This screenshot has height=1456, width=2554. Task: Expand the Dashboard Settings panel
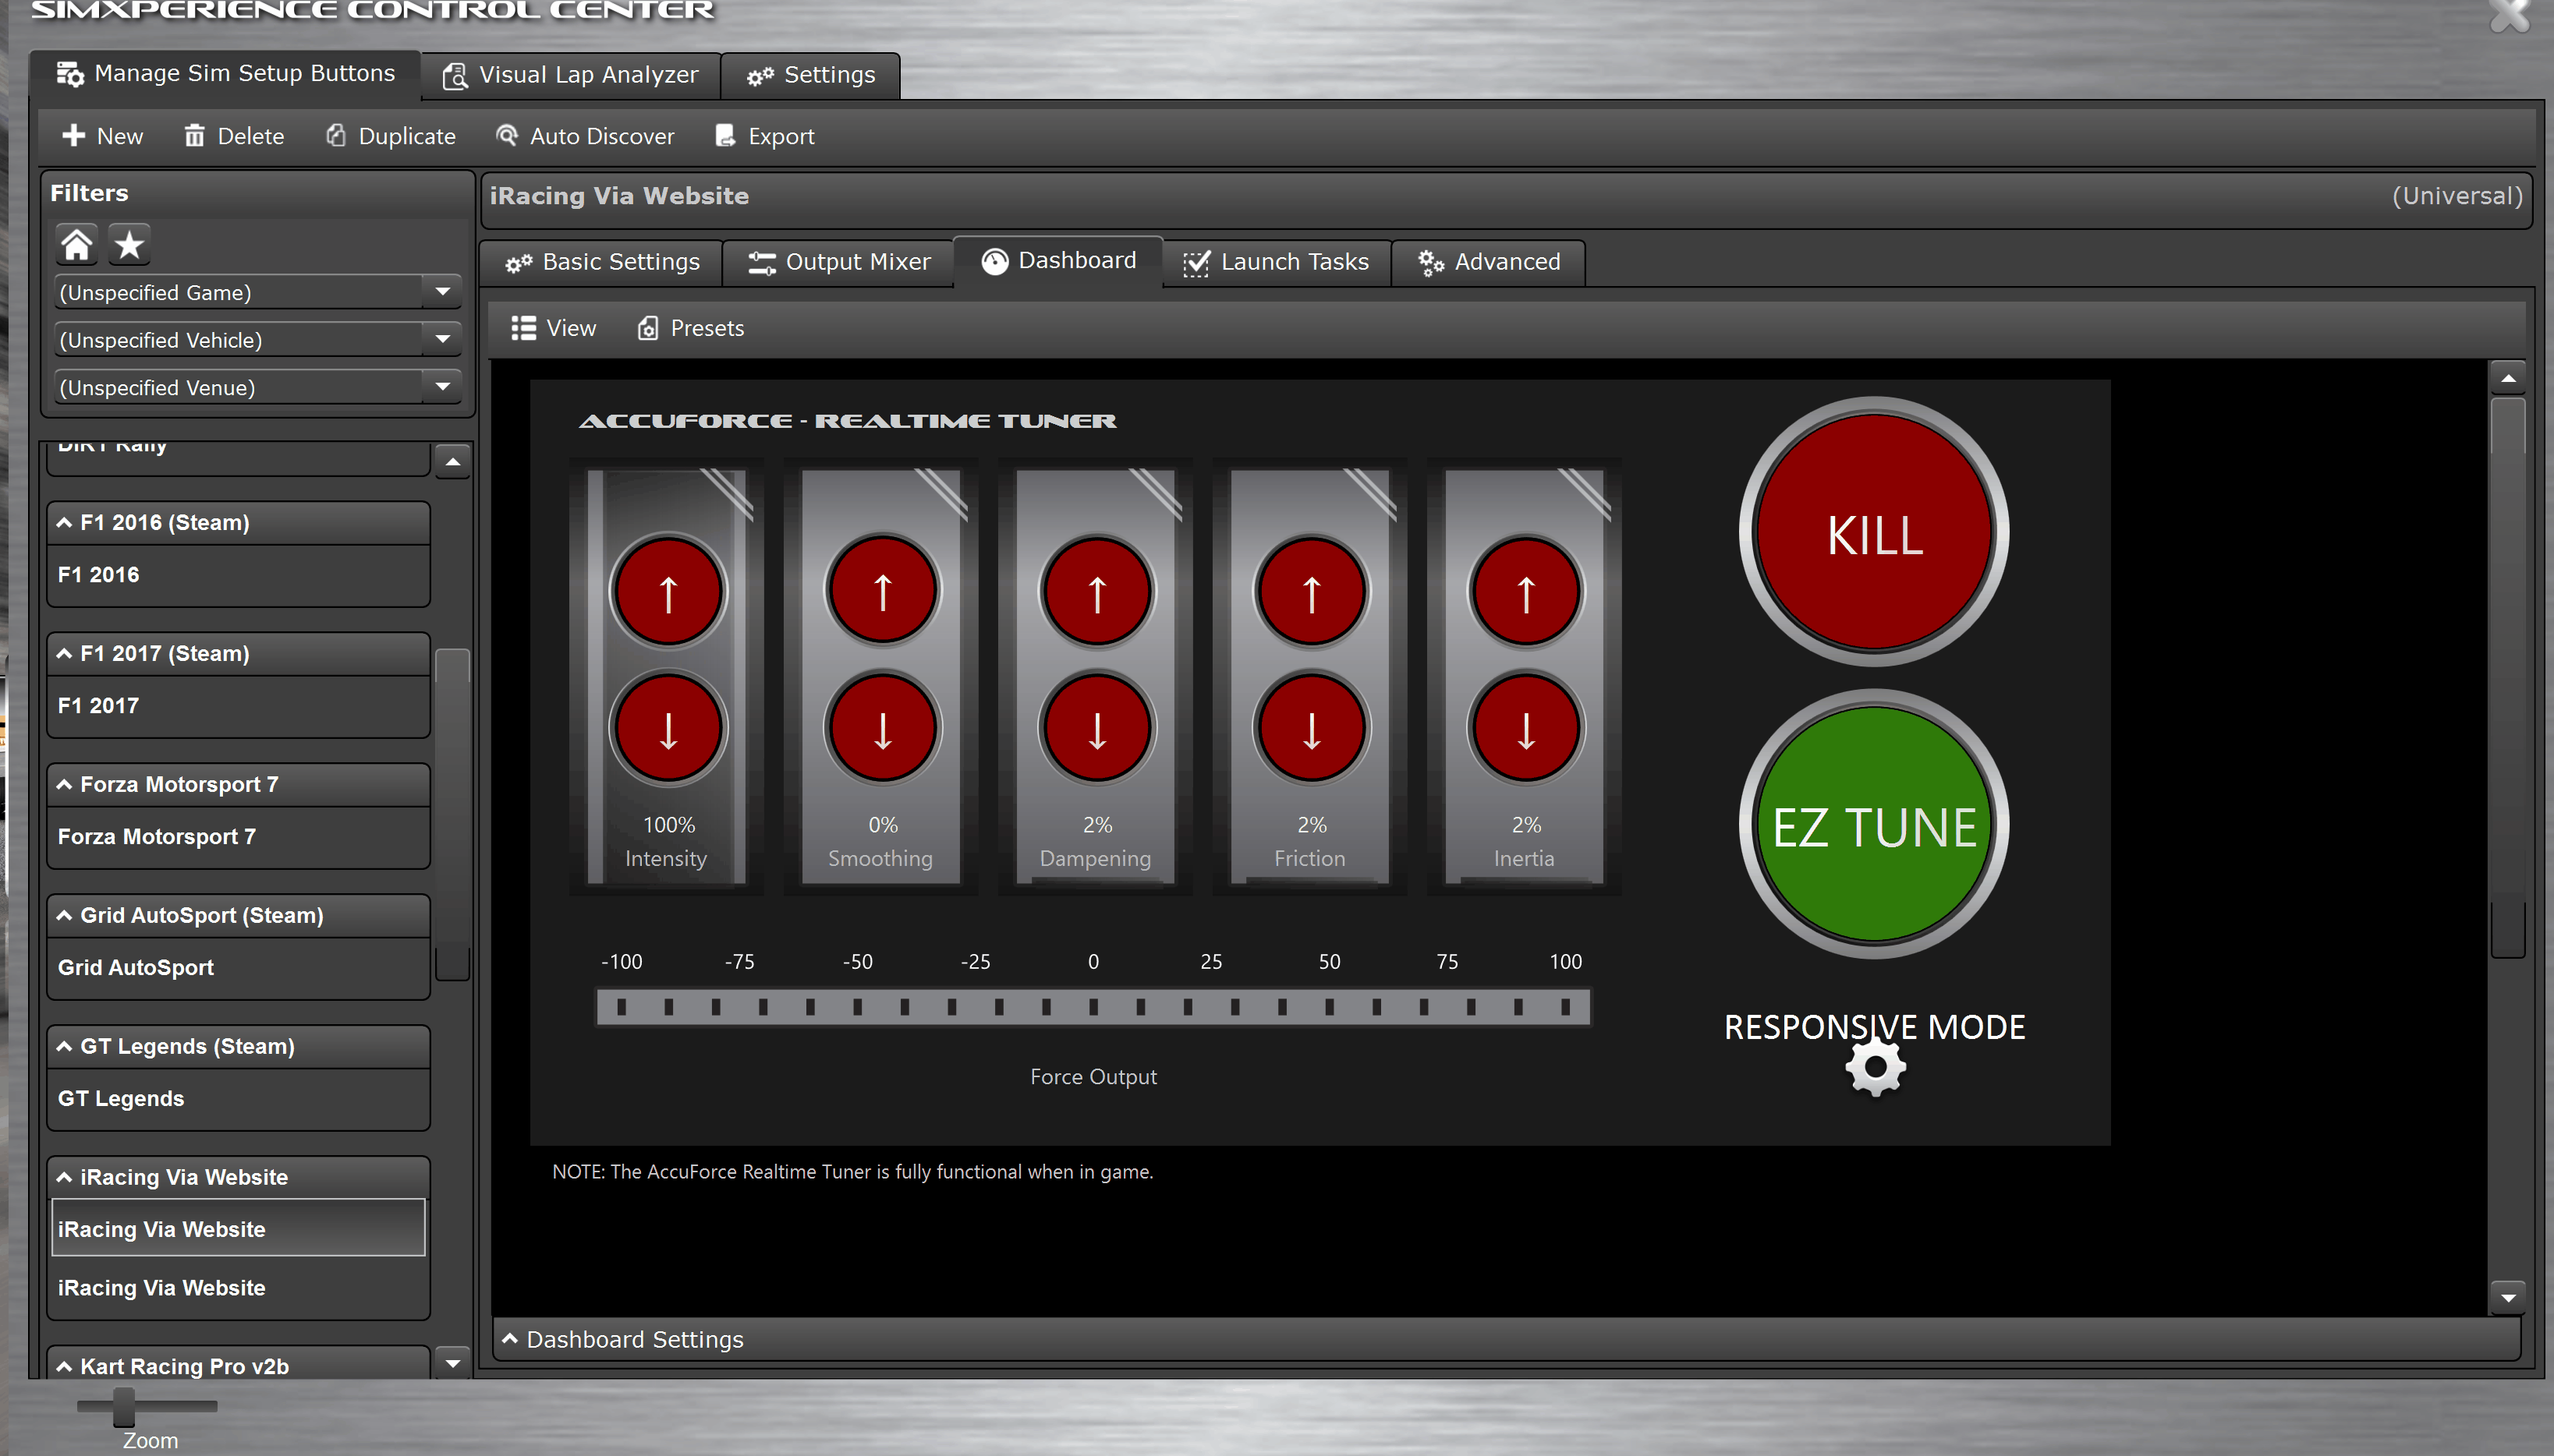click(x=1506, y=1340)
